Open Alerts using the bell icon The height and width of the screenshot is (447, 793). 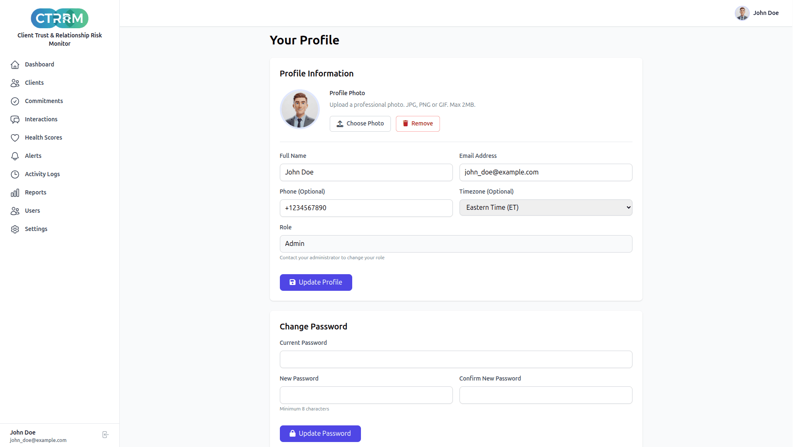[15, 156]
